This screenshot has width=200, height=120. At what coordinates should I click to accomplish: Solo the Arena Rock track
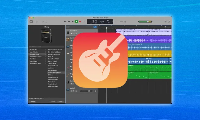(x=74, y=34)
